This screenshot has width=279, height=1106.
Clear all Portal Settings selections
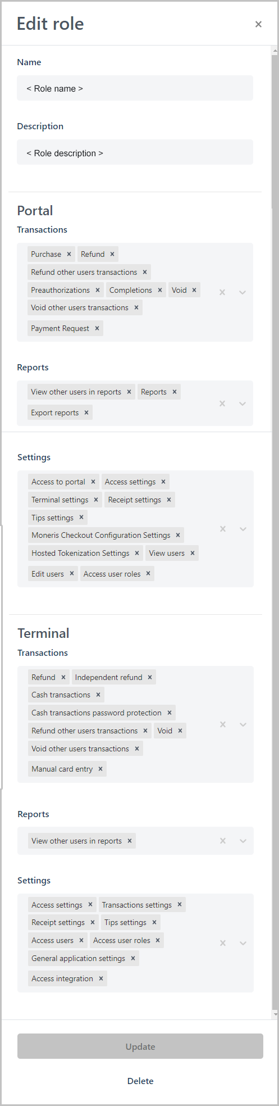click(223, 529)
